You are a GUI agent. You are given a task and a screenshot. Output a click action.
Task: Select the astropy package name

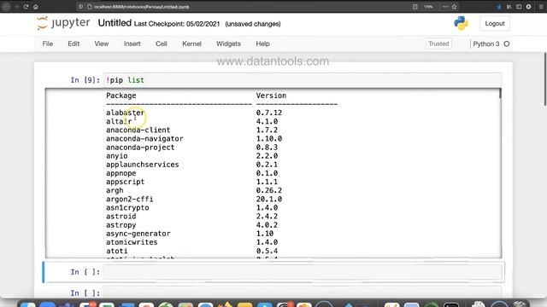(121, 225)
